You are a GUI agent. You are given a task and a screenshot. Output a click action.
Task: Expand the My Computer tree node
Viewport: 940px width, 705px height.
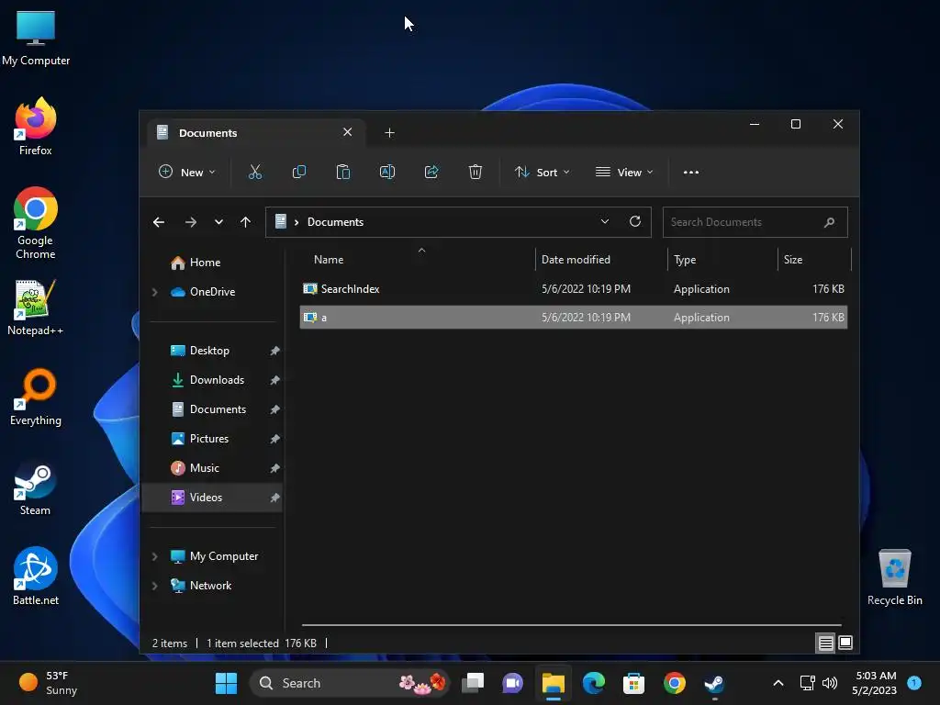click(154, 556)
